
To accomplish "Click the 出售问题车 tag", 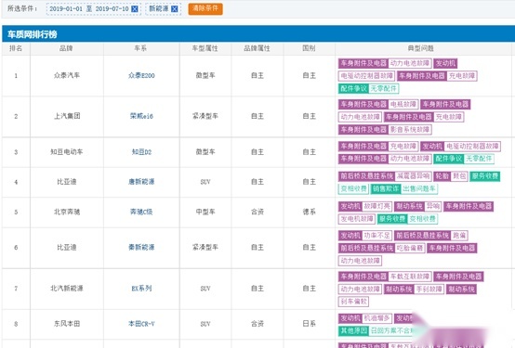I will click(419, 188).
